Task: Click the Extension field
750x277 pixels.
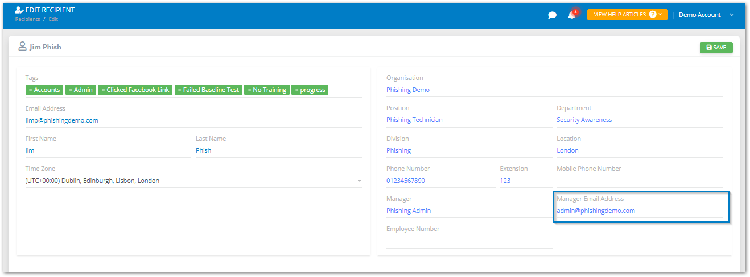Action: pyautogui.click(x=526, y=181)
